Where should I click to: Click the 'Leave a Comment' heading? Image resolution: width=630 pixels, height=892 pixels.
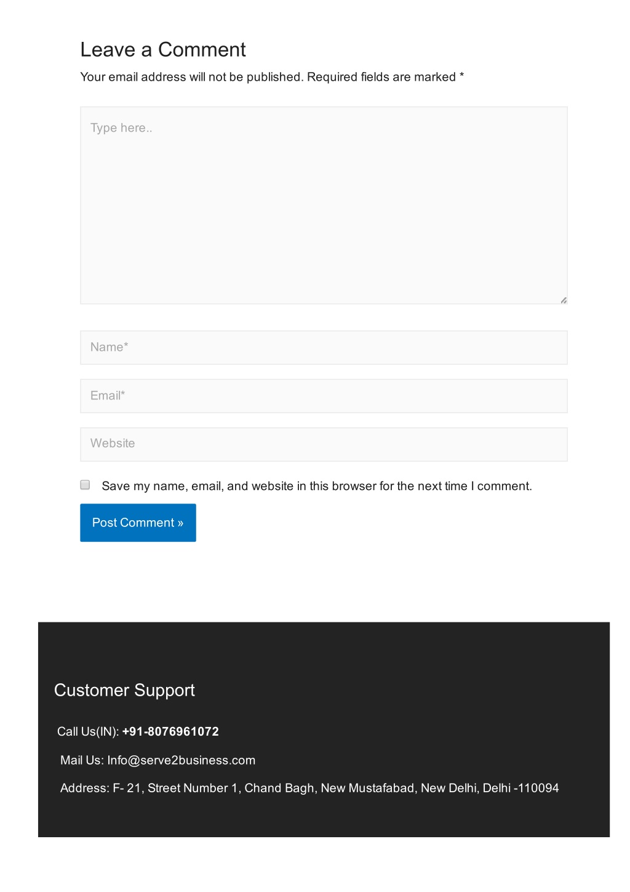point(163,49)
